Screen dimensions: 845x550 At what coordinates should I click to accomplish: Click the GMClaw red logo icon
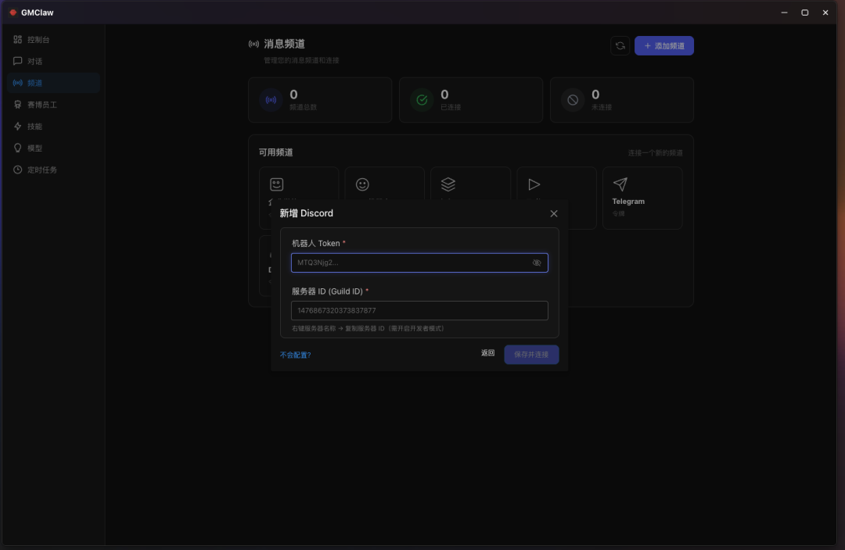[13, 12]
